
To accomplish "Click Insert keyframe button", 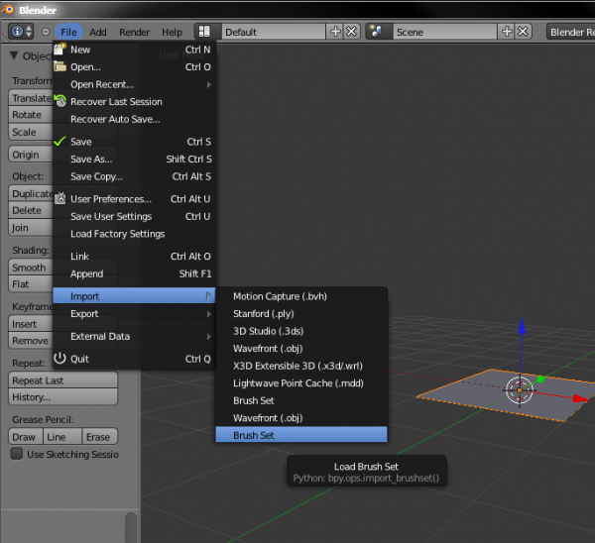I will [31, 324].
